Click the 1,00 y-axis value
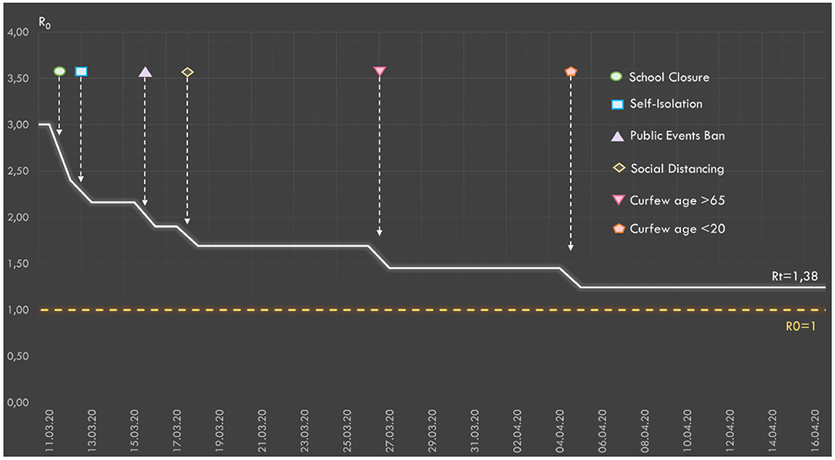The width and height of the screenshot is (835, 460). [x=17, y=311]
